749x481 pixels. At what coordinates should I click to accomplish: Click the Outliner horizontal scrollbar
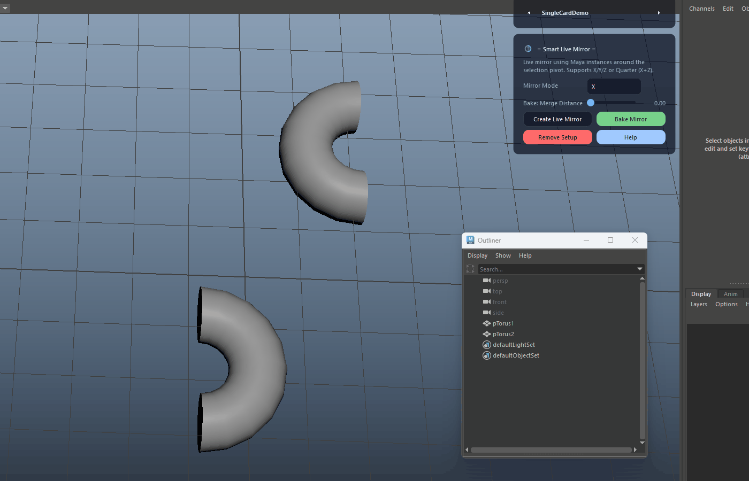551,450
